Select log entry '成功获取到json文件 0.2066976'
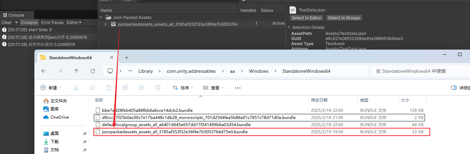This screenshot has height=154, width=470. (x=49, y=37)
